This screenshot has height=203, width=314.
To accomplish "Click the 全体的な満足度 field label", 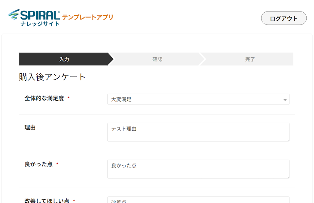I will [44, 99].
